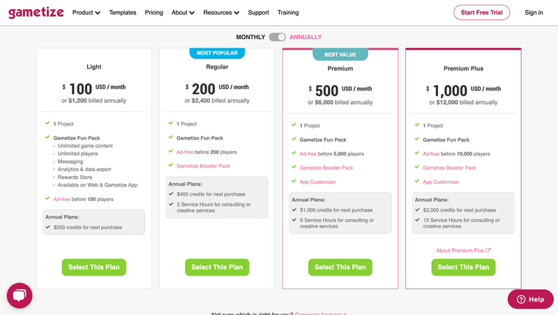Open the Templates menu item
Image resolution: width=558 pixels, height=315 pixels.
[123, 13]
